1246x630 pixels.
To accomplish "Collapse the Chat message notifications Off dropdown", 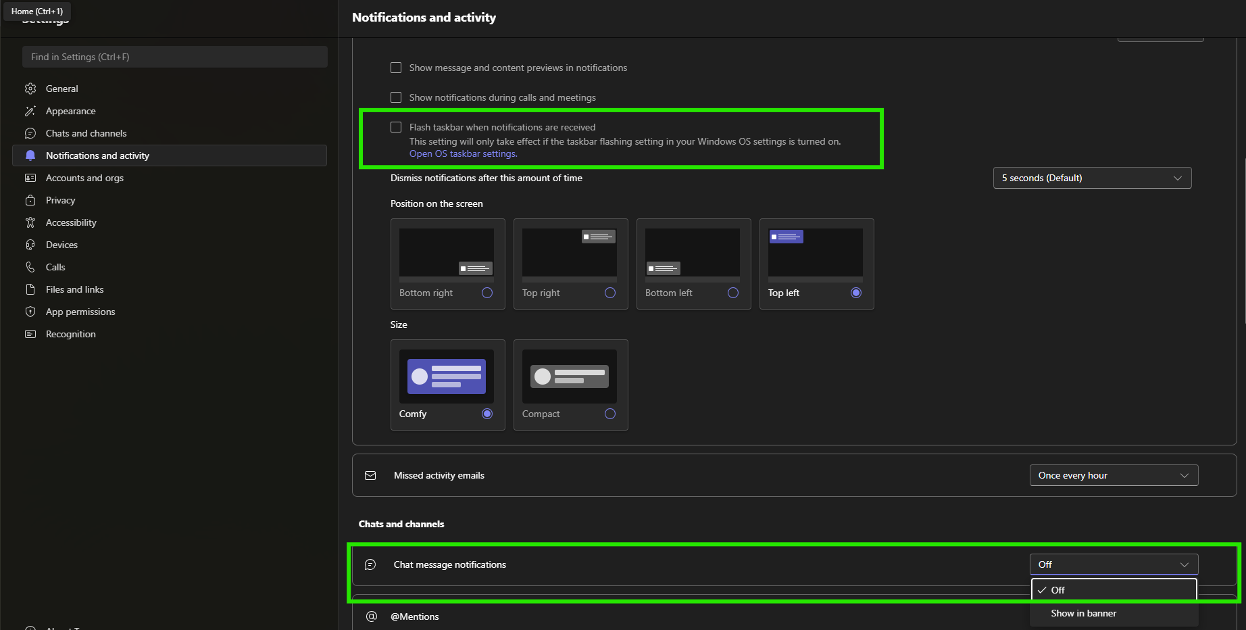I will point(1114,564).
